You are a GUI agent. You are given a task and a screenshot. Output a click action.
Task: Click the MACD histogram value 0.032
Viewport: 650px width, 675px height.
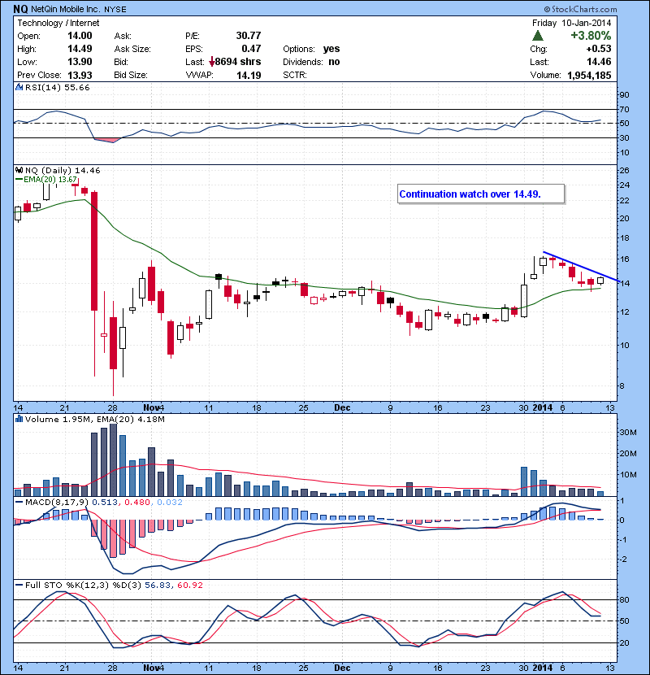(x=170, y=502)
